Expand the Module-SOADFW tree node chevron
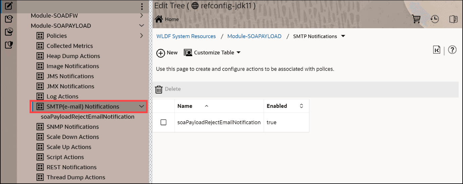 (x=142, y=15)
